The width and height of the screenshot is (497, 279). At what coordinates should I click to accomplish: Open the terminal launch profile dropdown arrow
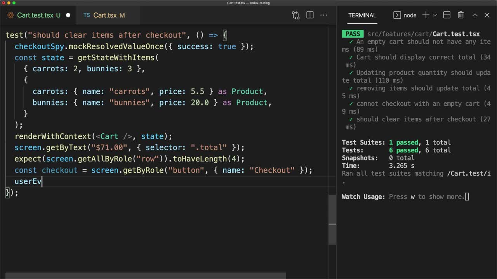pos(434,15)
